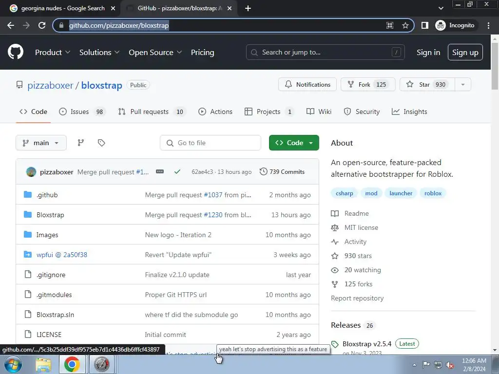This screenshot has height=374, width=499.
Task: Expand the Open Source menu
Action: click(x=155, y=53)
